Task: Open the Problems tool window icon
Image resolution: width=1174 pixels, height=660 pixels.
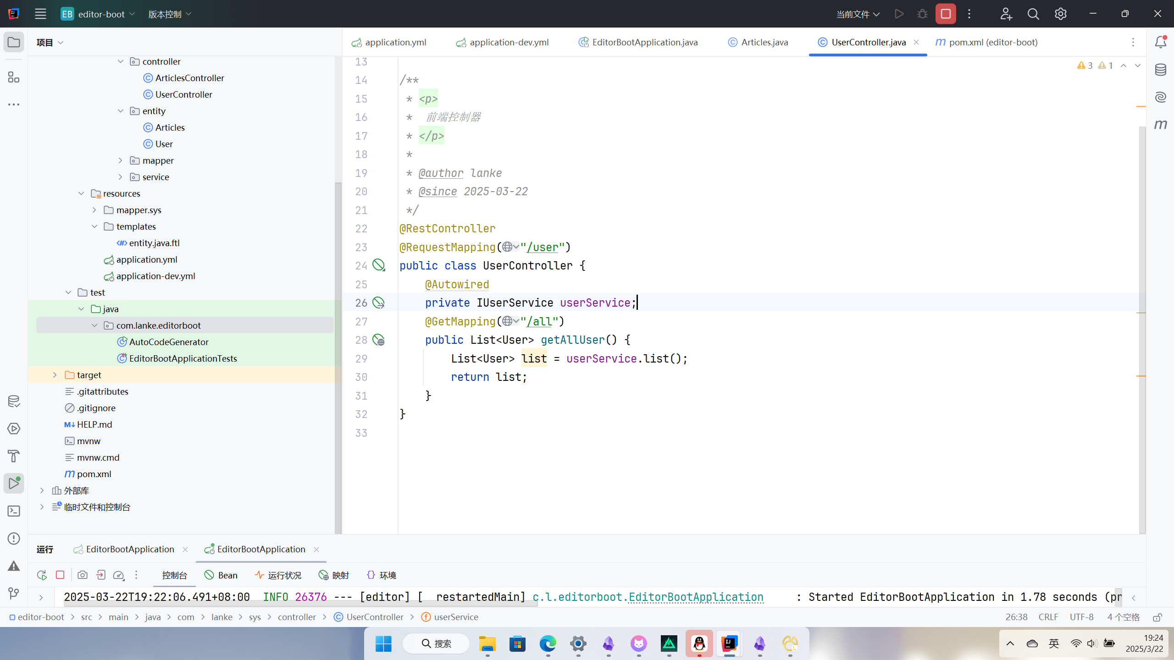Action: point(14,539)
